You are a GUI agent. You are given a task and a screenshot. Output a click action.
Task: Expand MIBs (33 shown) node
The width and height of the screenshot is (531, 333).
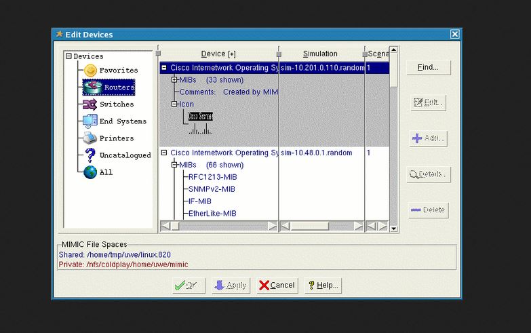(x=174, y=80)
